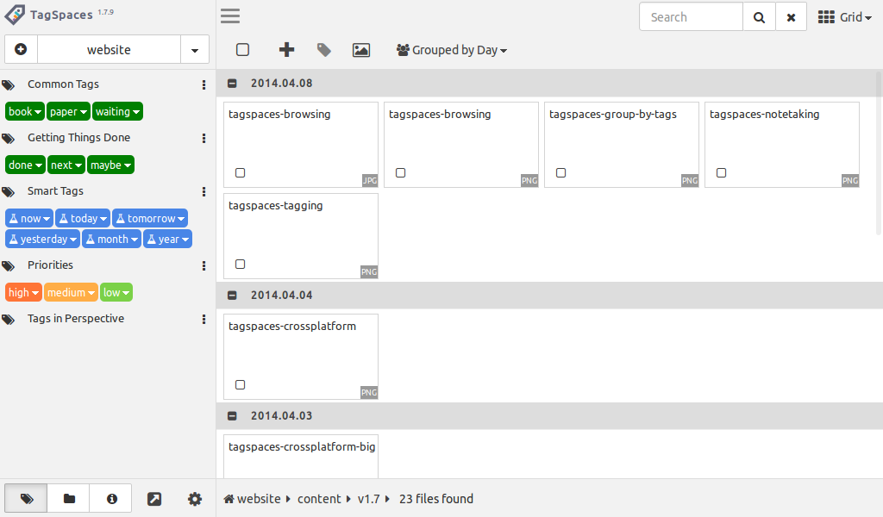This screenshot has width=883, height=517.
Task: Click the magnifier search button
Action: point(759,17)
